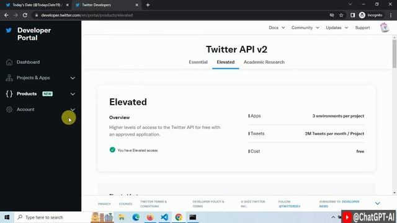Click '2M Tweets per month / Project' text
This screenshot has width=397, height=223.
coord(334,134)
